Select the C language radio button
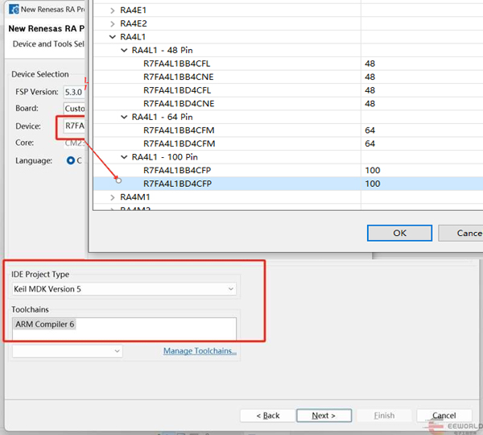The image size is (483, 435). (x=71, y=160)
